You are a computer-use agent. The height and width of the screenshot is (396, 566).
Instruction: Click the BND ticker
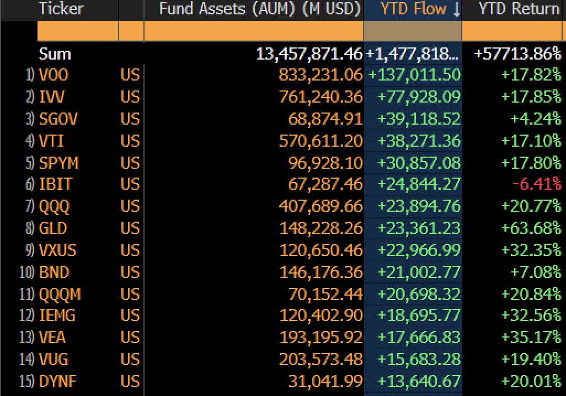tap(54, 272)
